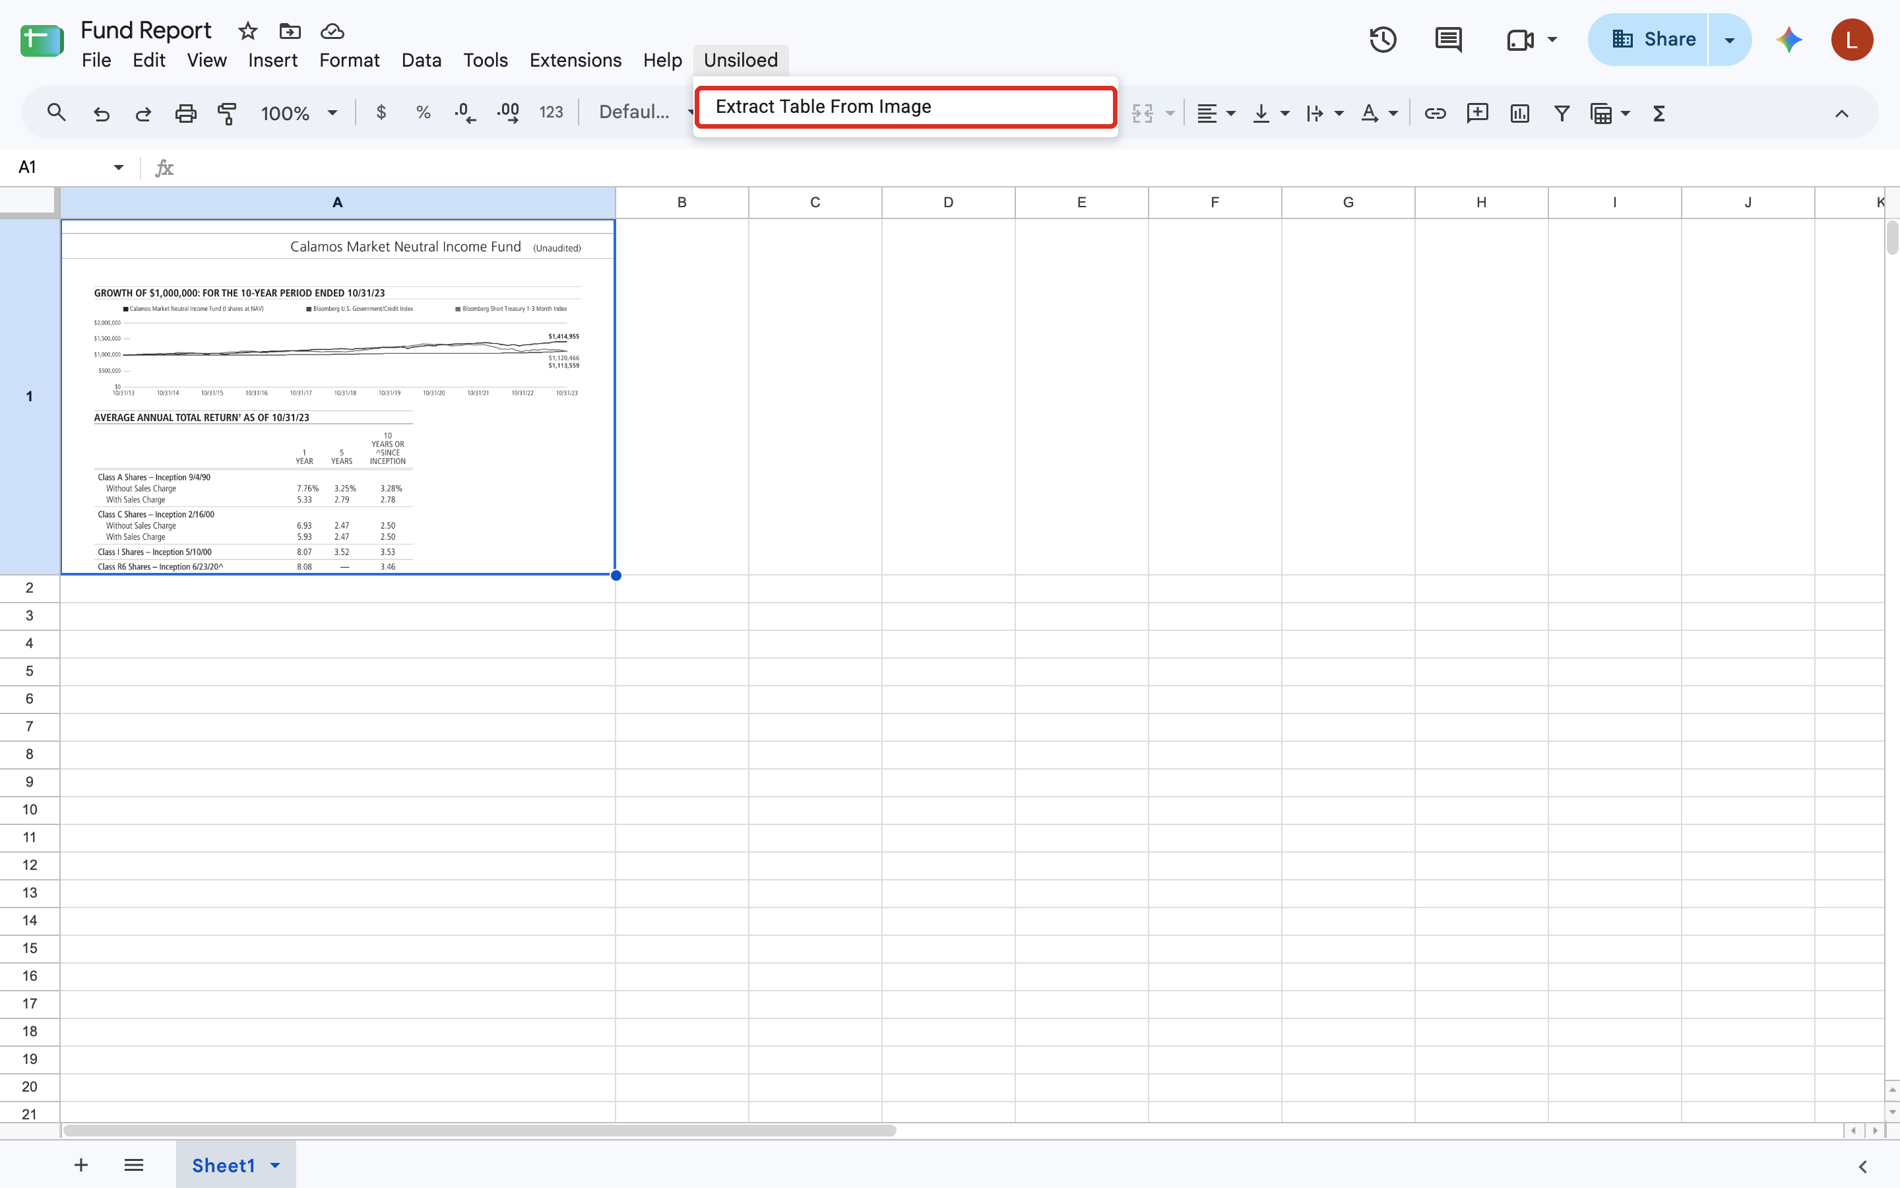The width and height of the screenshot is (1900, 1188).
Task: Open the Insert menu
Action: (272, 61)
